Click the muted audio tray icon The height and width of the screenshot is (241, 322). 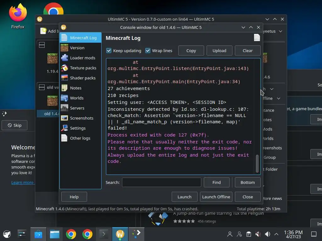[x=258, y=234]
